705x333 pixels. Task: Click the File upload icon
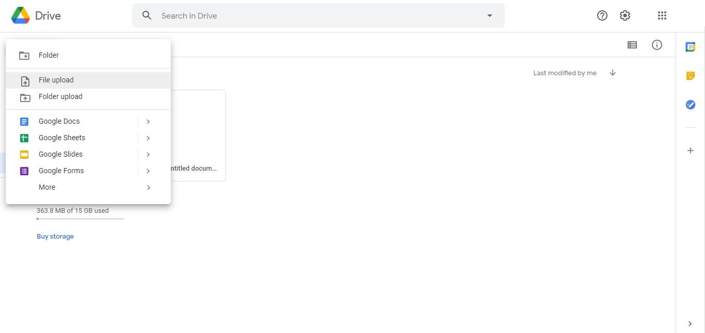[x=25, y=81]
